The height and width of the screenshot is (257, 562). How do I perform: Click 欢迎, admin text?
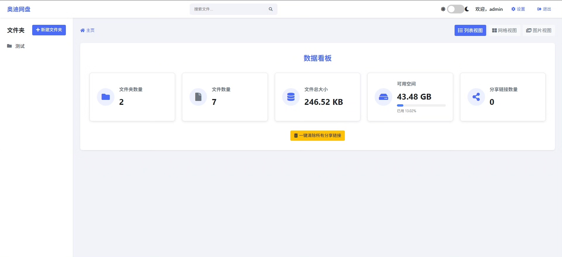(489, 9)
